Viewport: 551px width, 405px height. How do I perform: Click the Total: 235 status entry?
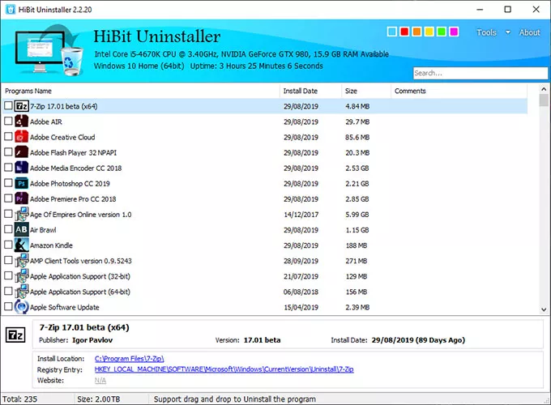tap(19, 399)
